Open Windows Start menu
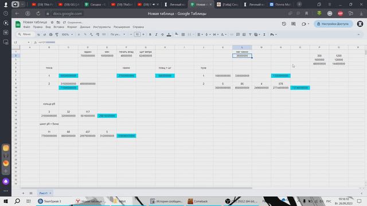This screenshot has height=206, width=367. pyautogui.click(x=6, y=201)
